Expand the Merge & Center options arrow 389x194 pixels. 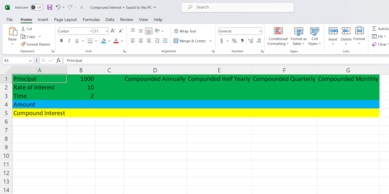pos(211,41)
